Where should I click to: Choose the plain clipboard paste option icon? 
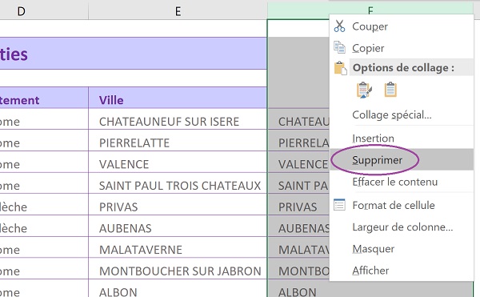point(390,90)
